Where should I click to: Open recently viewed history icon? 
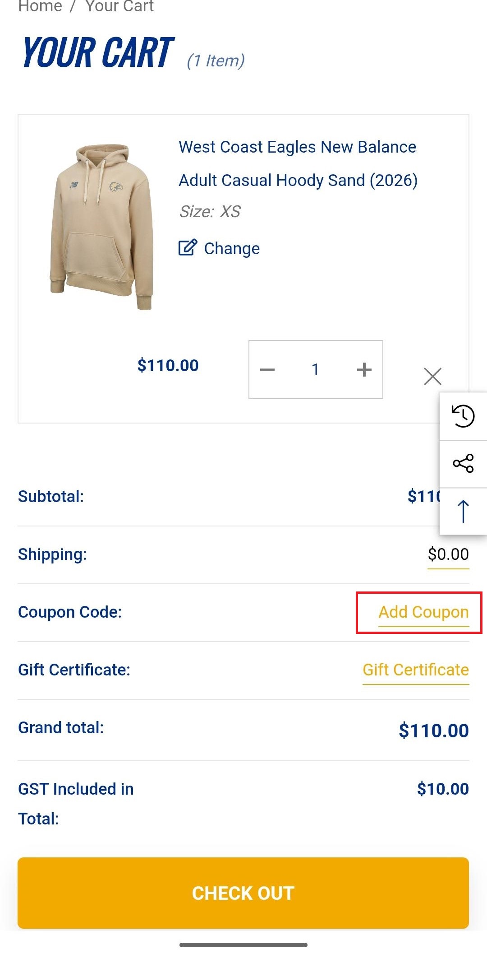coord(463,416)
